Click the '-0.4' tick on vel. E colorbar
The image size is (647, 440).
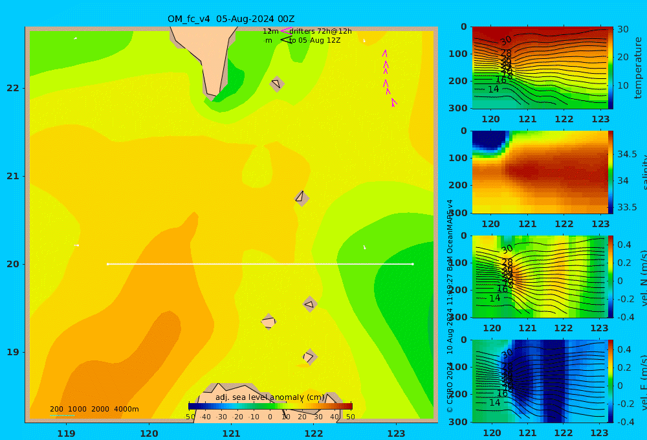(624, 421)
